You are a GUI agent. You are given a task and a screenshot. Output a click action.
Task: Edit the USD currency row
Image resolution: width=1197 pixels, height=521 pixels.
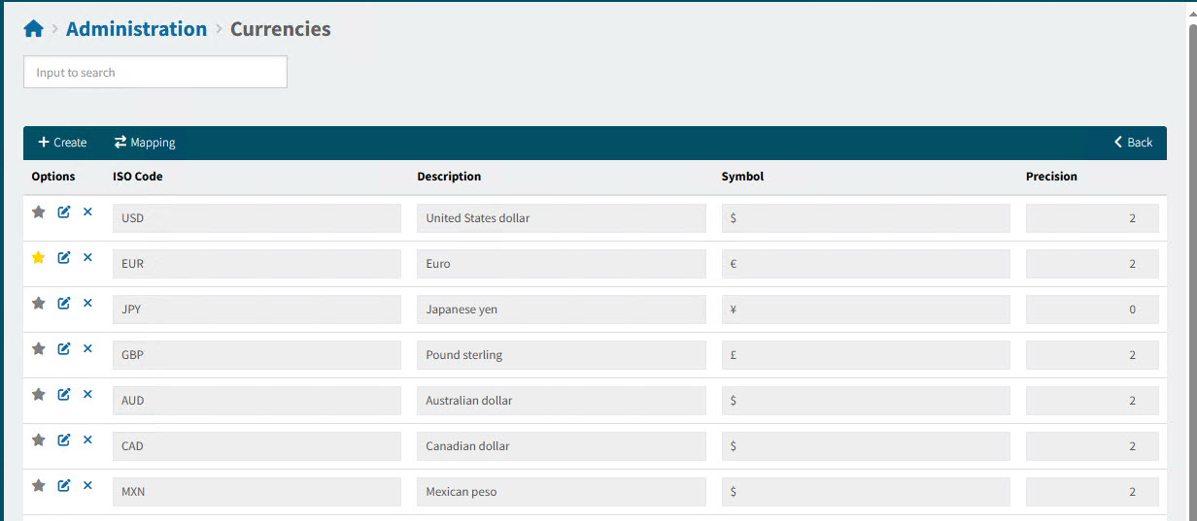click(64, 212)
